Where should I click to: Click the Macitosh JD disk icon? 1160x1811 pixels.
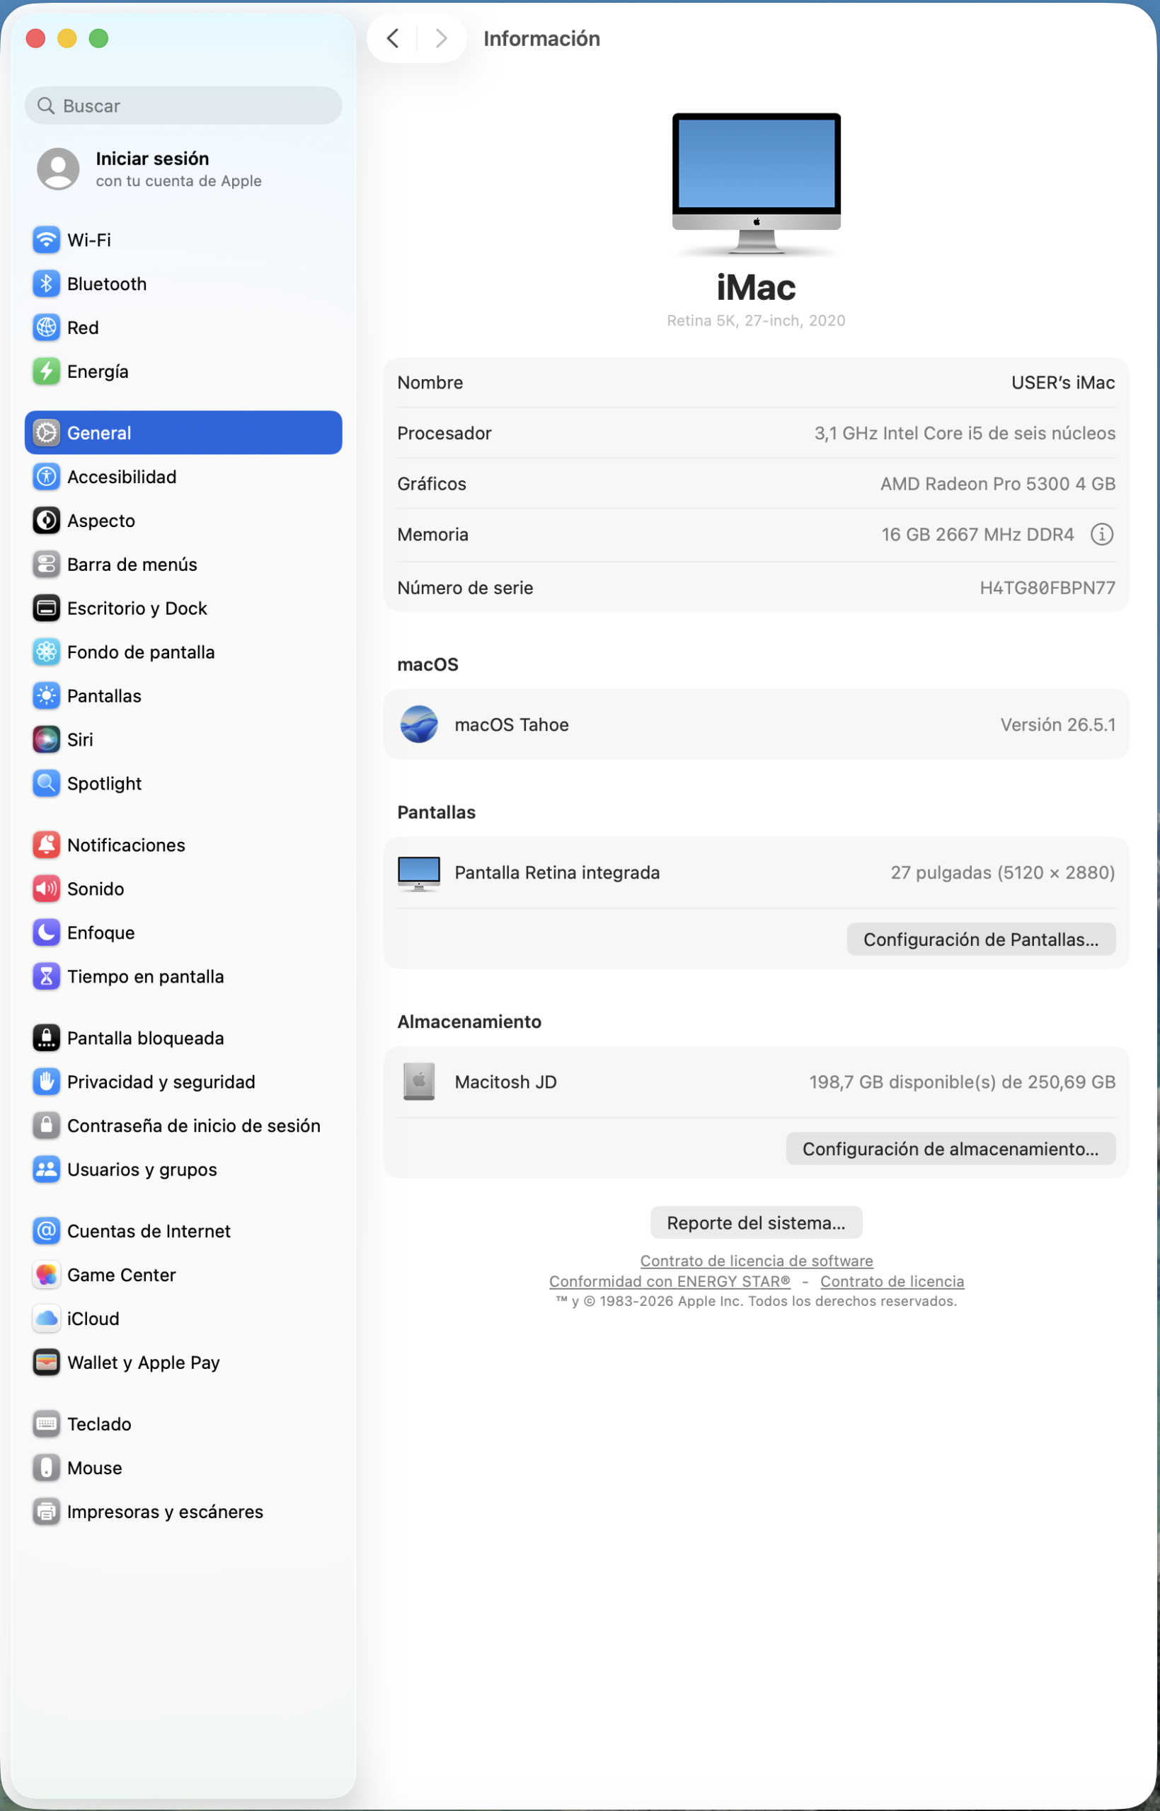(419, 1081)
